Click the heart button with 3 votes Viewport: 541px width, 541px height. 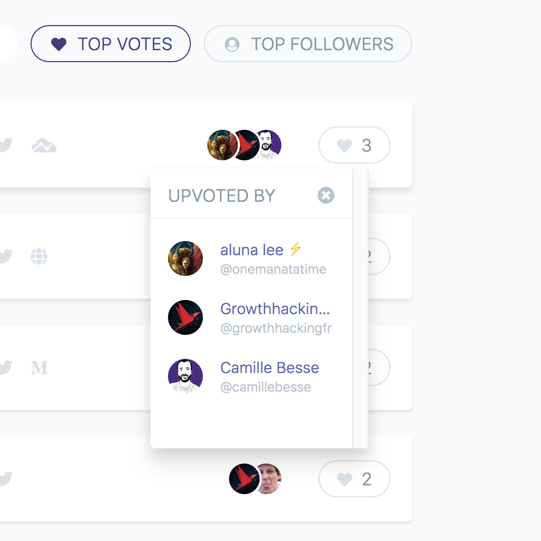click(354, 145)
